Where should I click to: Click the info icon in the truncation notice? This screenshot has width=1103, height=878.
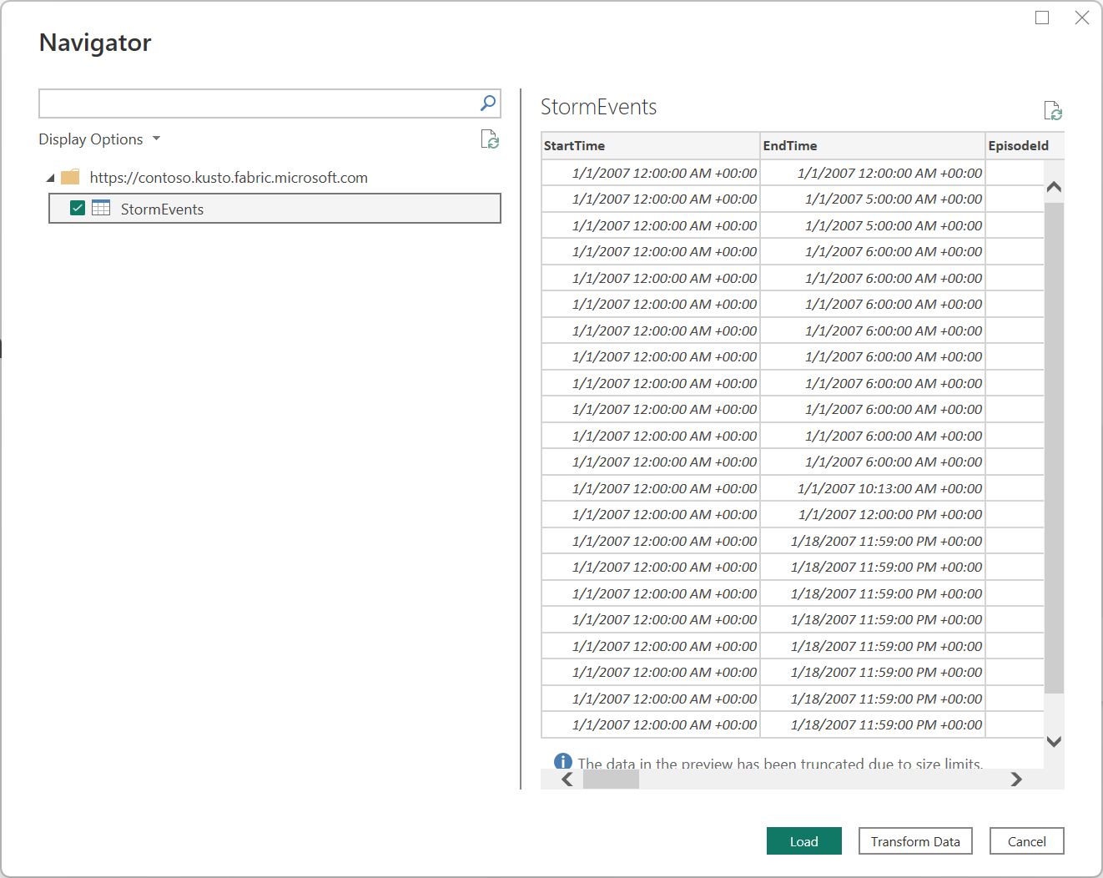point(563,763)
